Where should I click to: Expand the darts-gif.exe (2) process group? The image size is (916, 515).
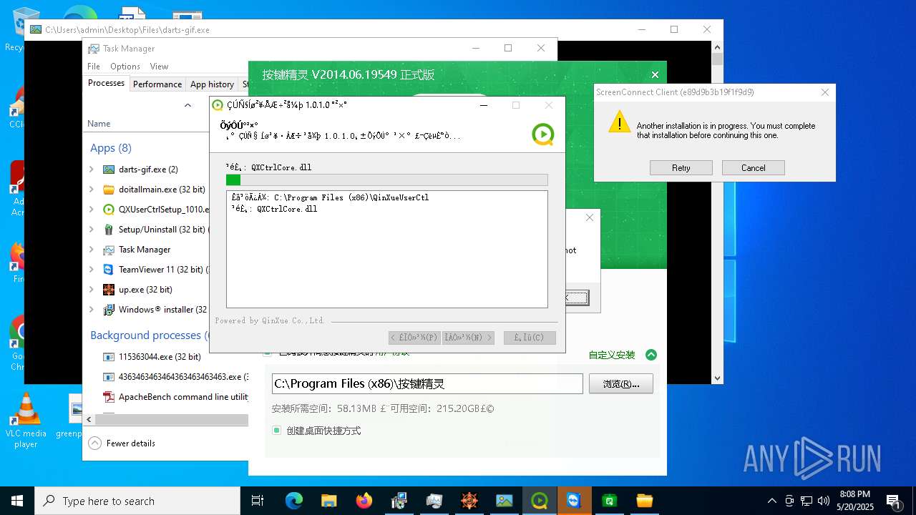pos(92,170)
